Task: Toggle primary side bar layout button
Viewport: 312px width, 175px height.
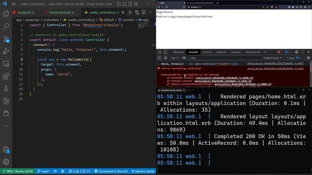Action: tap(119, 4)
